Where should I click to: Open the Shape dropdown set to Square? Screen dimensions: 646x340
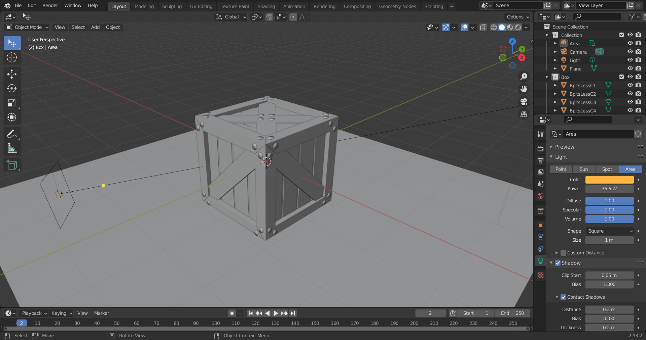point(610,231)
